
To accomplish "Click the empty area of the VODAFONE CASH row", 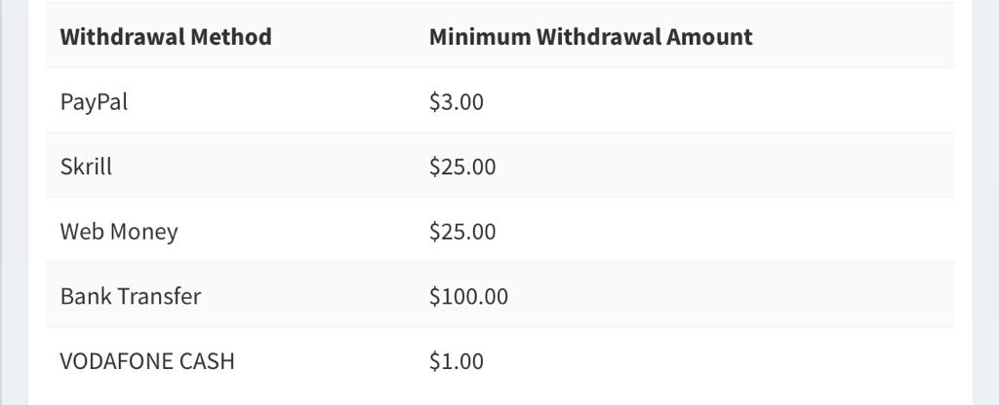I will (x=720, y=361).
